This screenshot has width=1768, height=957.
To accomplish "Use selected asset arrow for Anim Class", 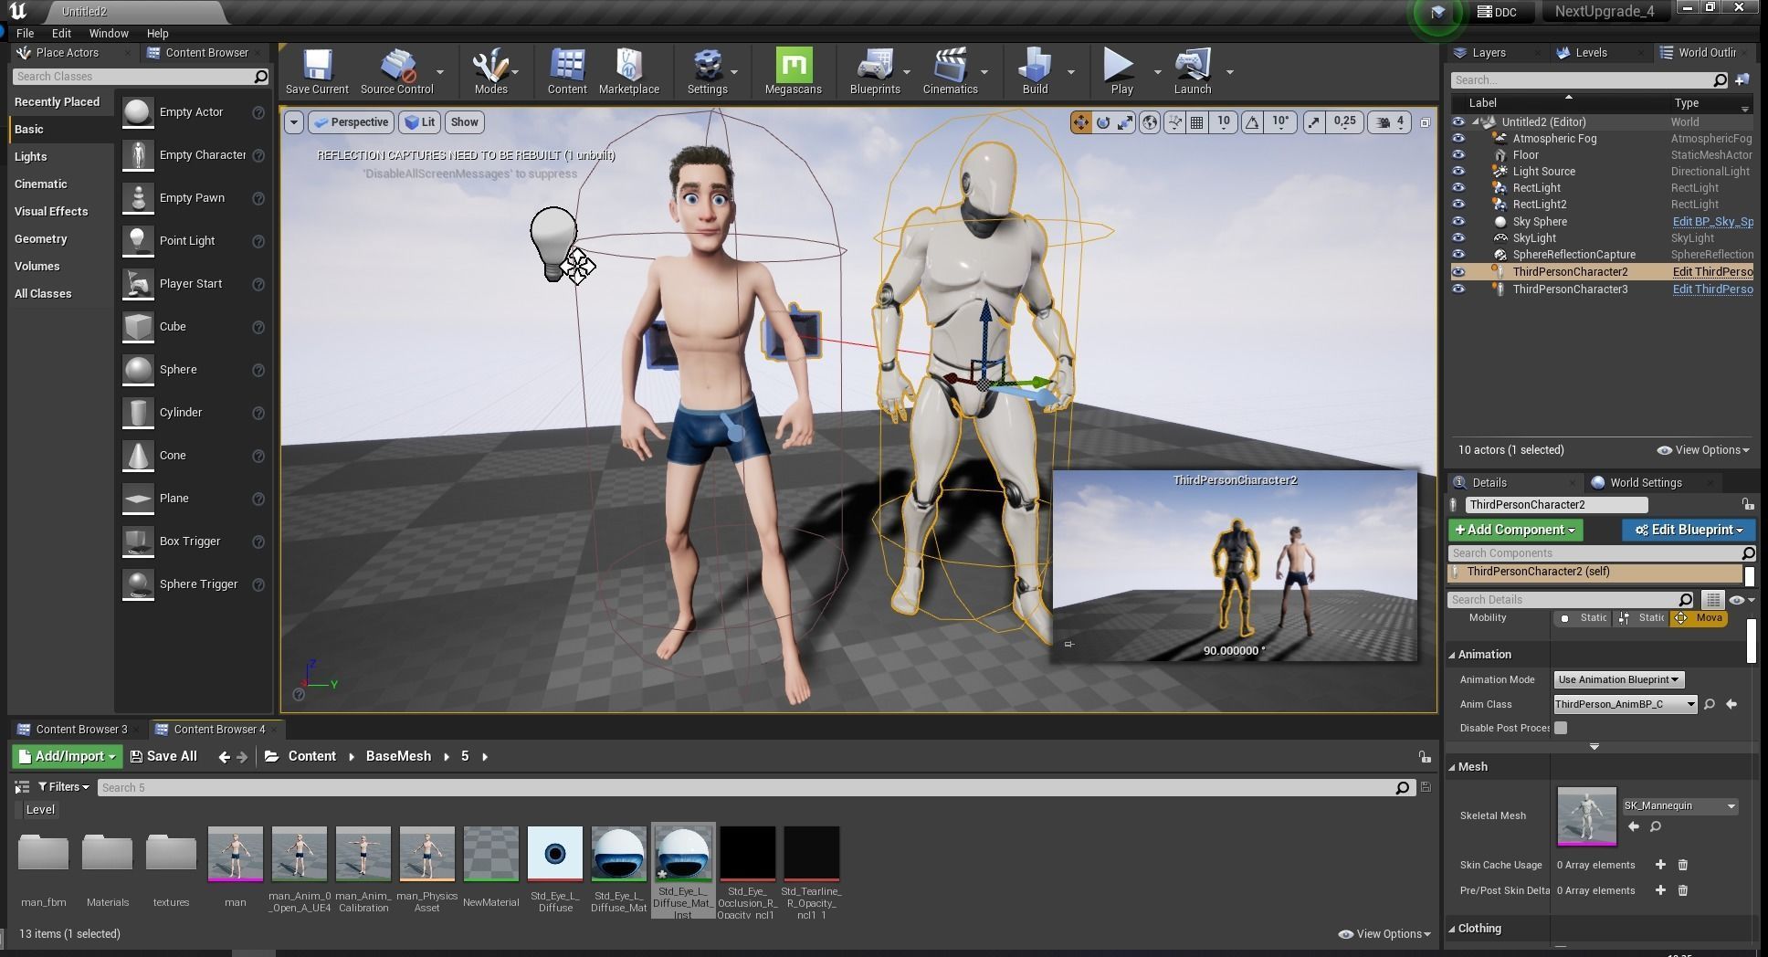I will coord(1731,704).
